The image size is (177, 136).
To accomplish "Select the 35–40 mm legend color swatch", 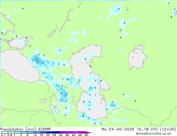I will coord(69,132).
